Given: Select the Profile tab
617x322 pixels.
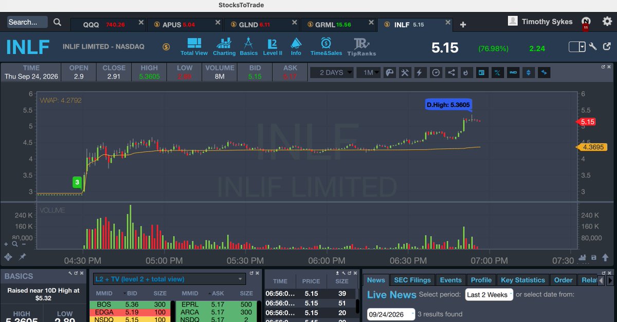Looking at the screenshot, I should click(481, 280).
